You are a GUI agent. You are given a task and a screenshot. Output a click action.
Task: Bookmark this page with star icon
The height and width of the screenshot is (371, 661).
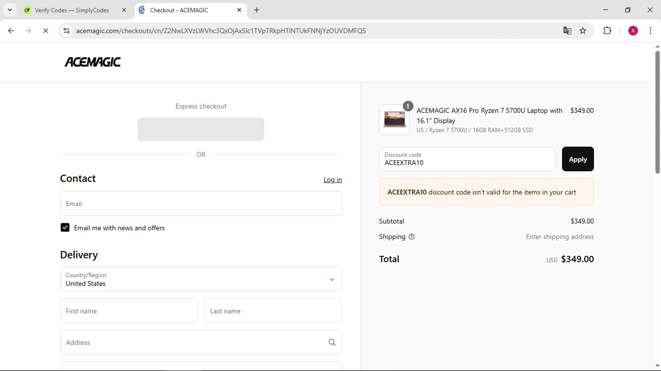[583, 31]
